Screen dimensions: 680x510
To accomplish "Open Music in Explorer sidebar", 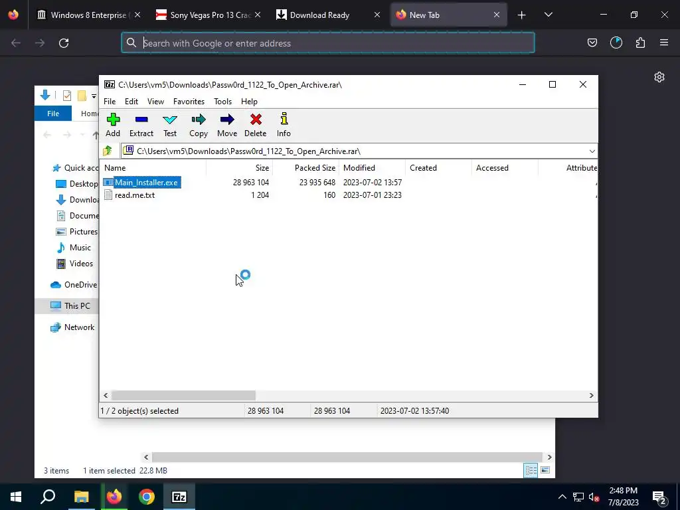I will (x=74, y=248).
